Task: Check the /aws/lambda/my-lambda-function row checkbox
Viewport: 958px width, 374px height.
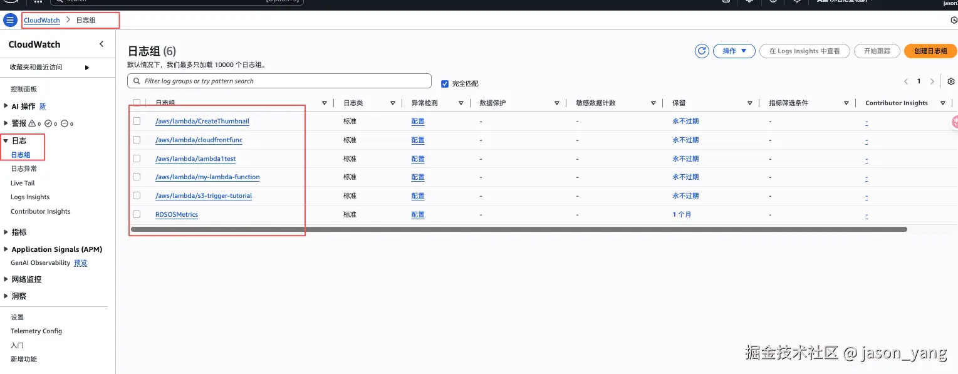Action: click(137, 177)
